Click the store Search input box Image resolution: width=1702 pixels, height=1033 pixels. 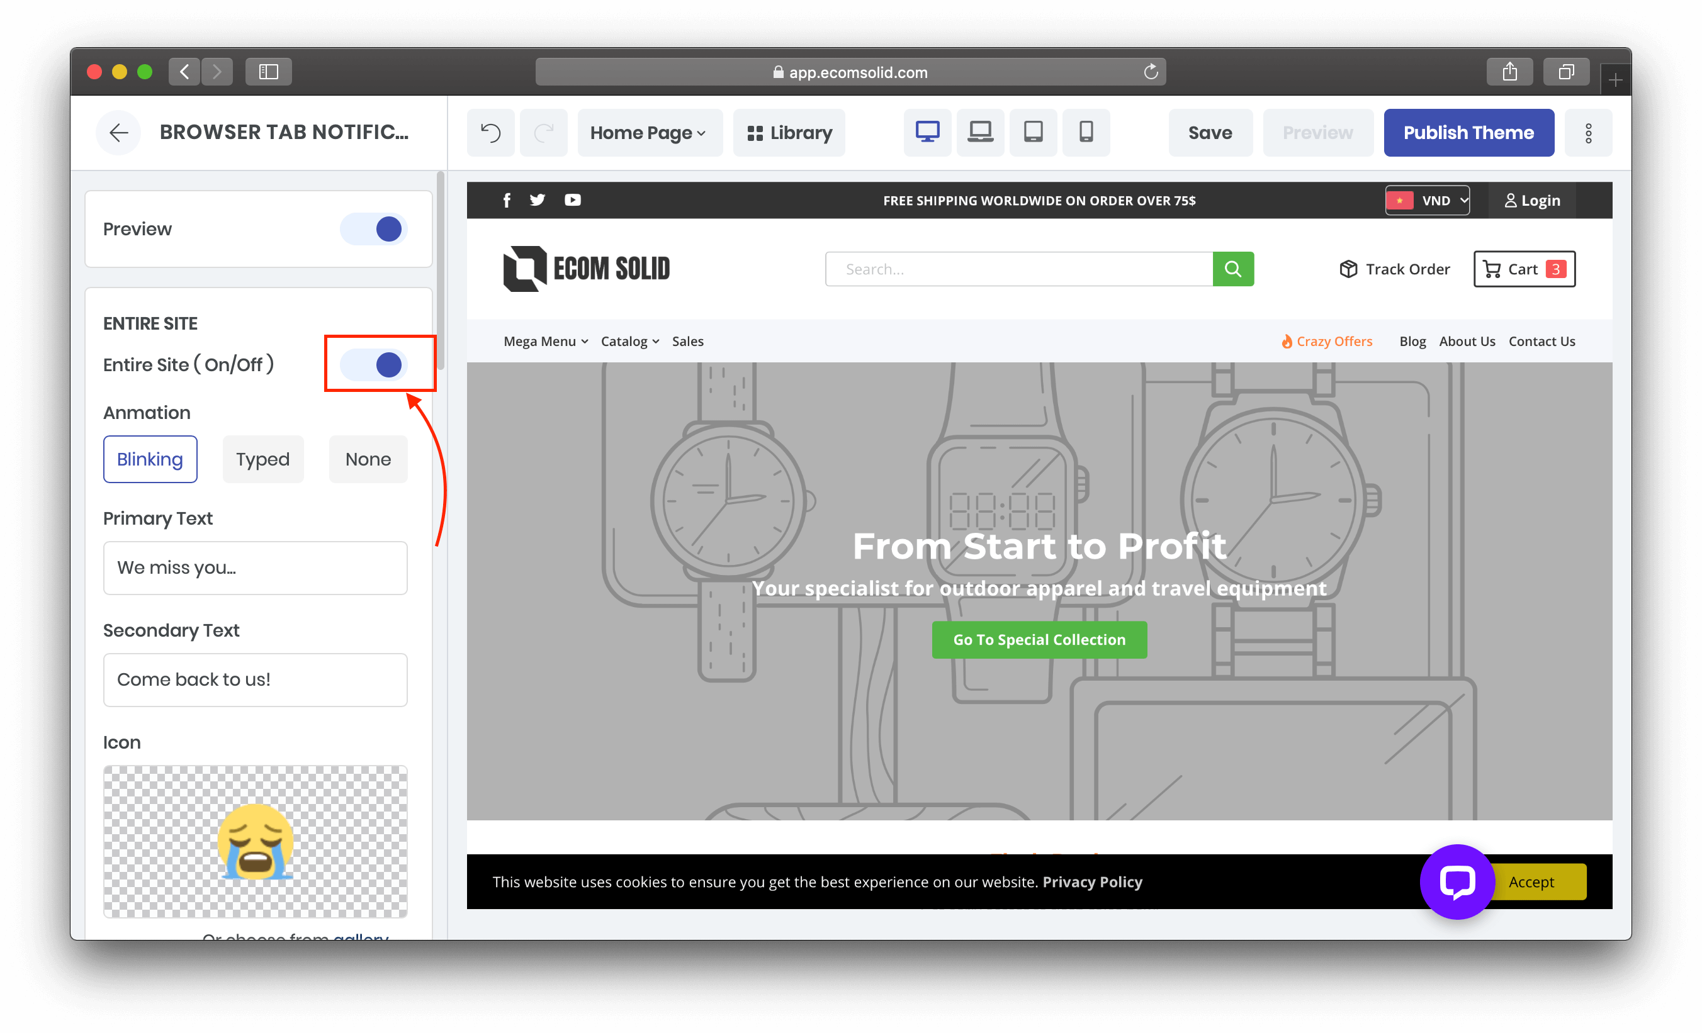click(x=1020, y=269)
